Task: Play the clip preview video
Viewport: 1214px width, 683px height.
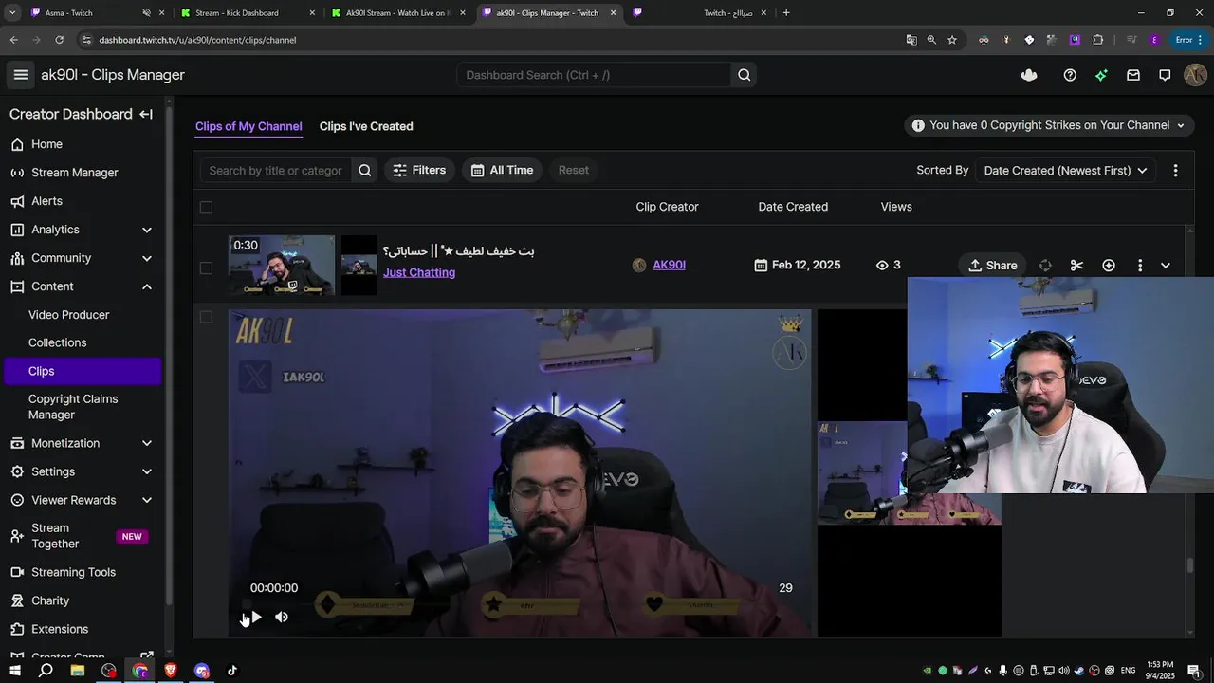Action: coord(255,617)
